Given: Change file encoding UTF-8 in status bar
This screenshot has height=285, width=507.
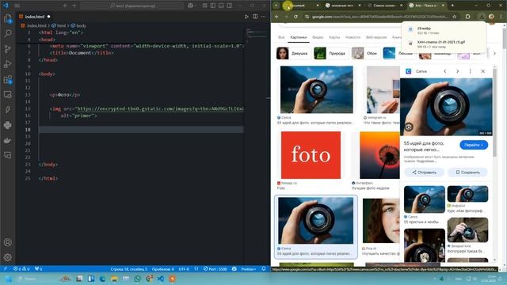Looking at the screenshot, I should click(184, 269).
